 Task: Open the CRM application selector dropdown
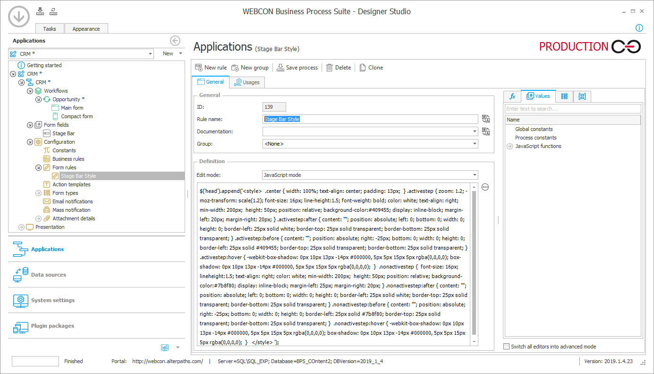(x=150, y=54)
